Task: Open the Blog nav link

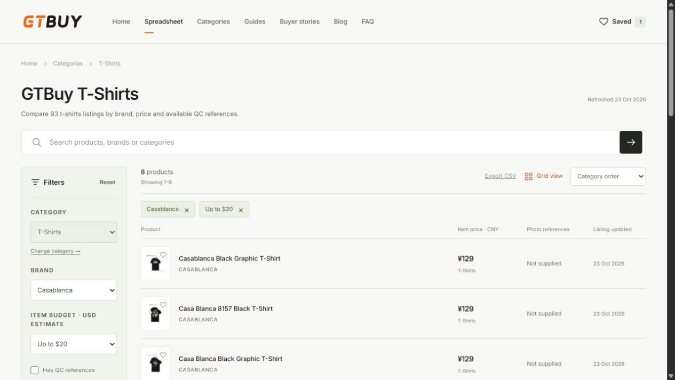Action: pos(340,22)
